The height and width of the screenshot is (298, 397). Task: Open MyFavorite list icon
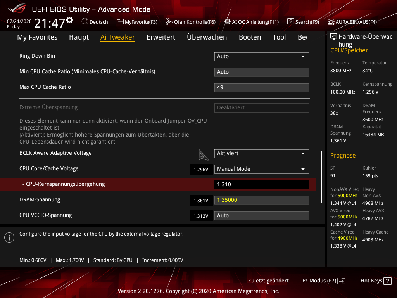coord(120,22)
